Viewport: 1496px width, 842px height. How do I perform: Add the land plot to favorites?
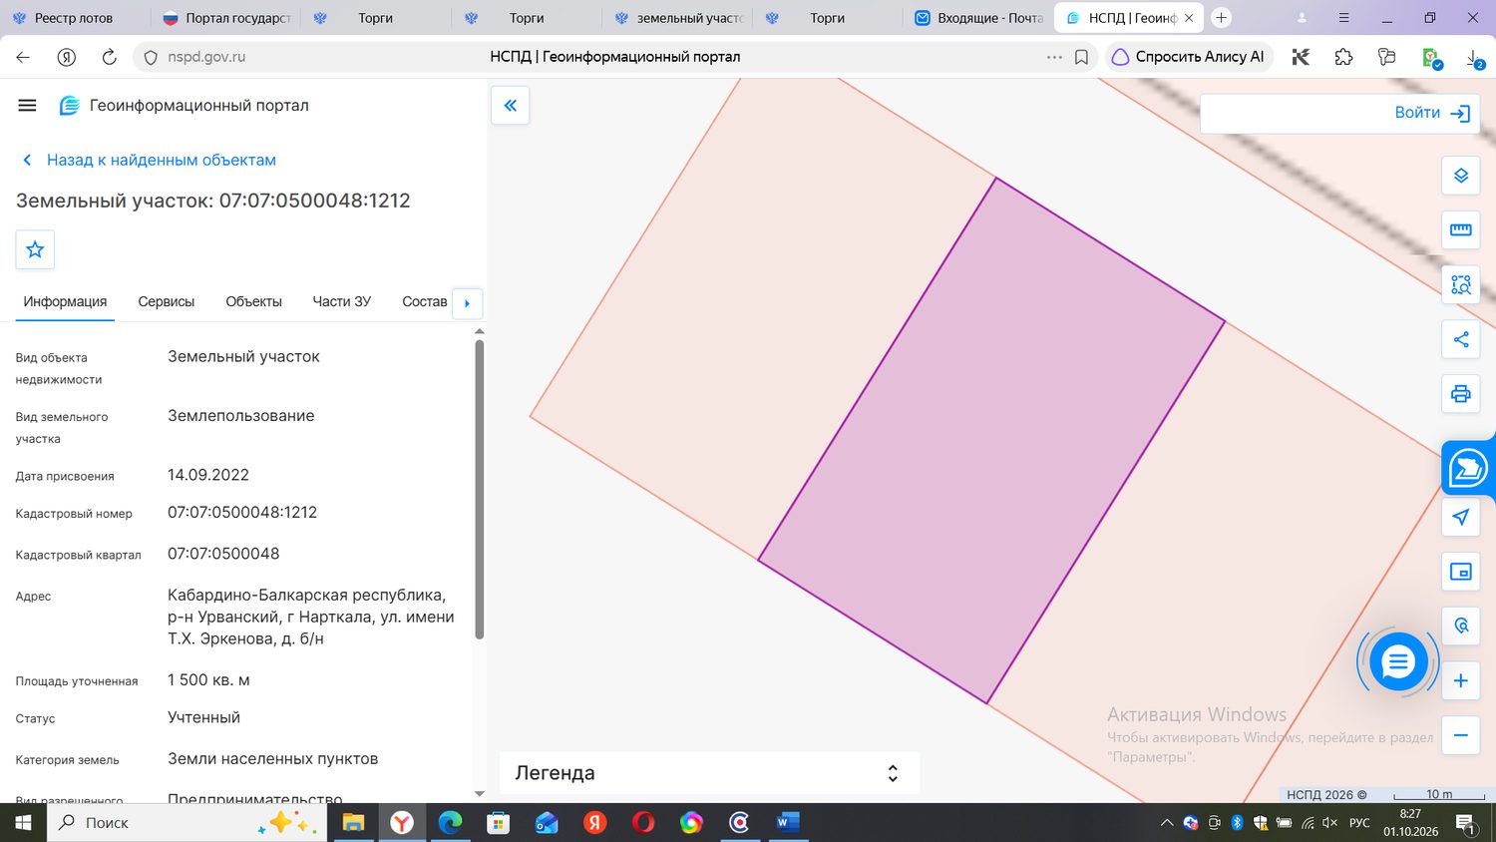(x=35, y=249)
